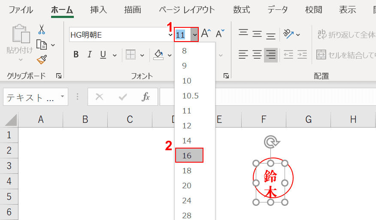Toggle Bold formatting
The image size is (376, 220).
coord(76,54)
